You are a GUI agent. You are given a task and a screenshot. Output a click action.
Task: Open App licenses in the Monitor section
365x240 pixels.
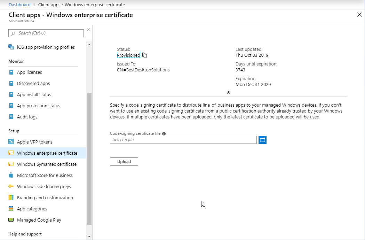pyautogui.click(x=29, y=72)
